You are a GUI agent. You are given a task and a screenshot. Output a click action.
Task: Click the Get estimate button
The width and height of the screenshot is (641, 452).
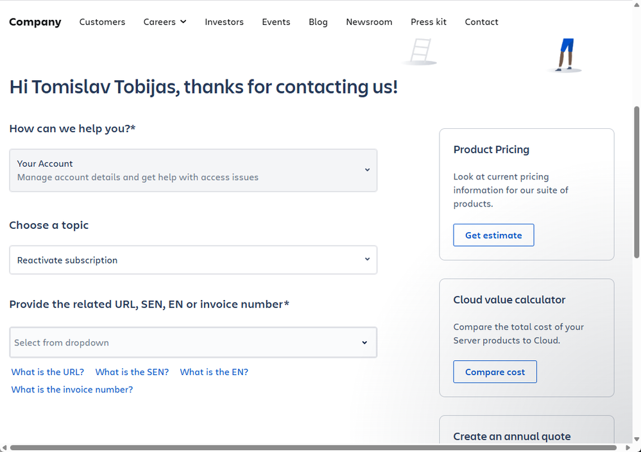click(x=493, y=235)
